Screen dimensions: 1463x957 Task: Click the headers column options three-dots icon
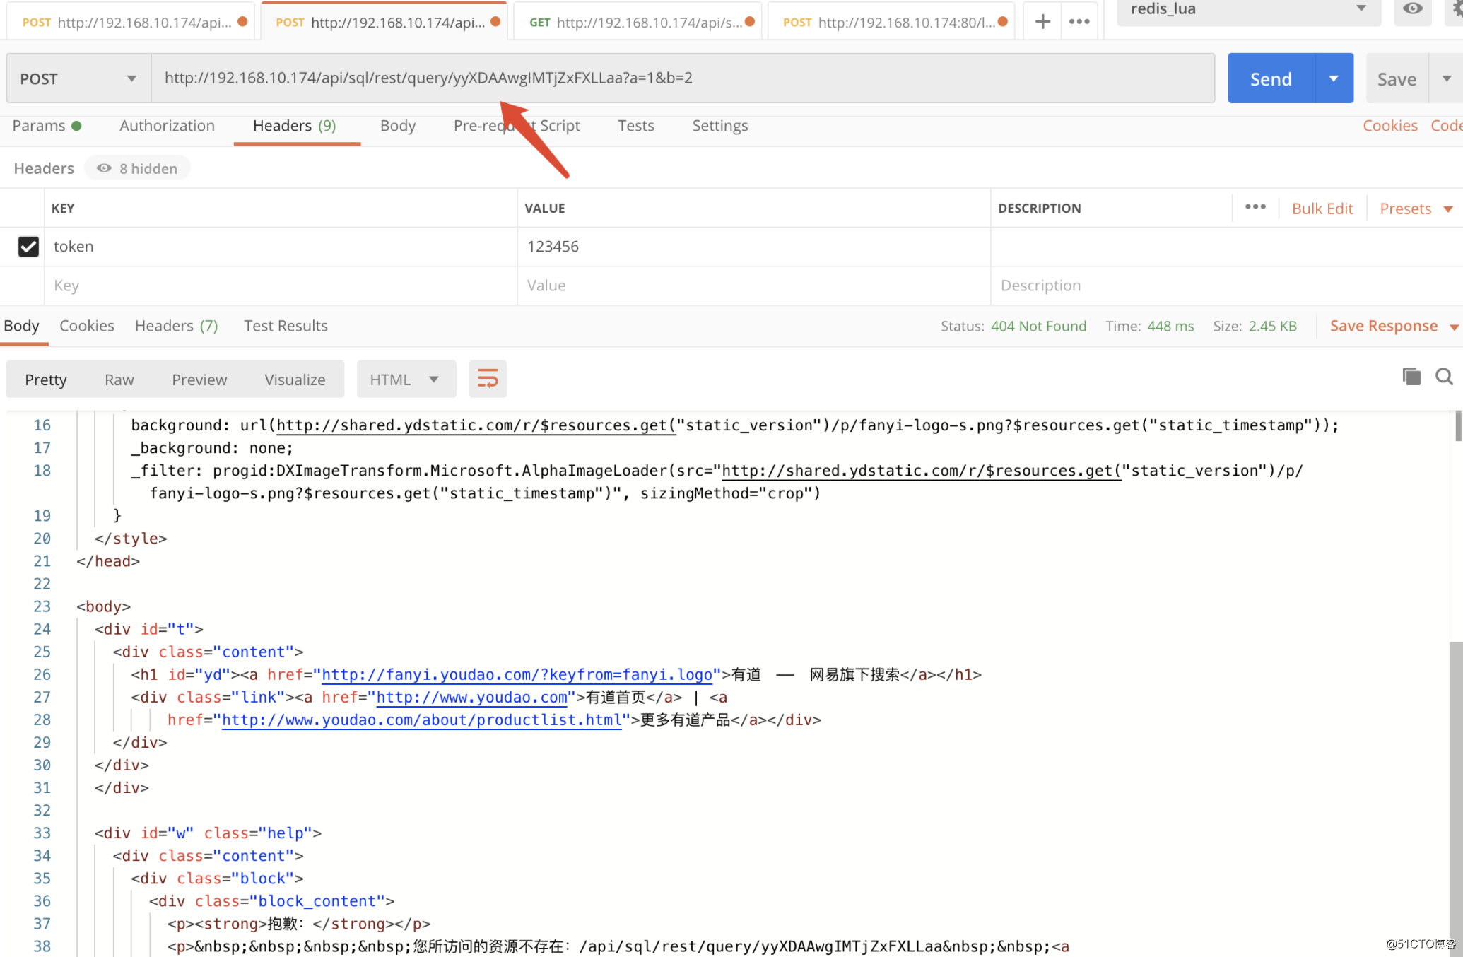[x=1255, y=207]
